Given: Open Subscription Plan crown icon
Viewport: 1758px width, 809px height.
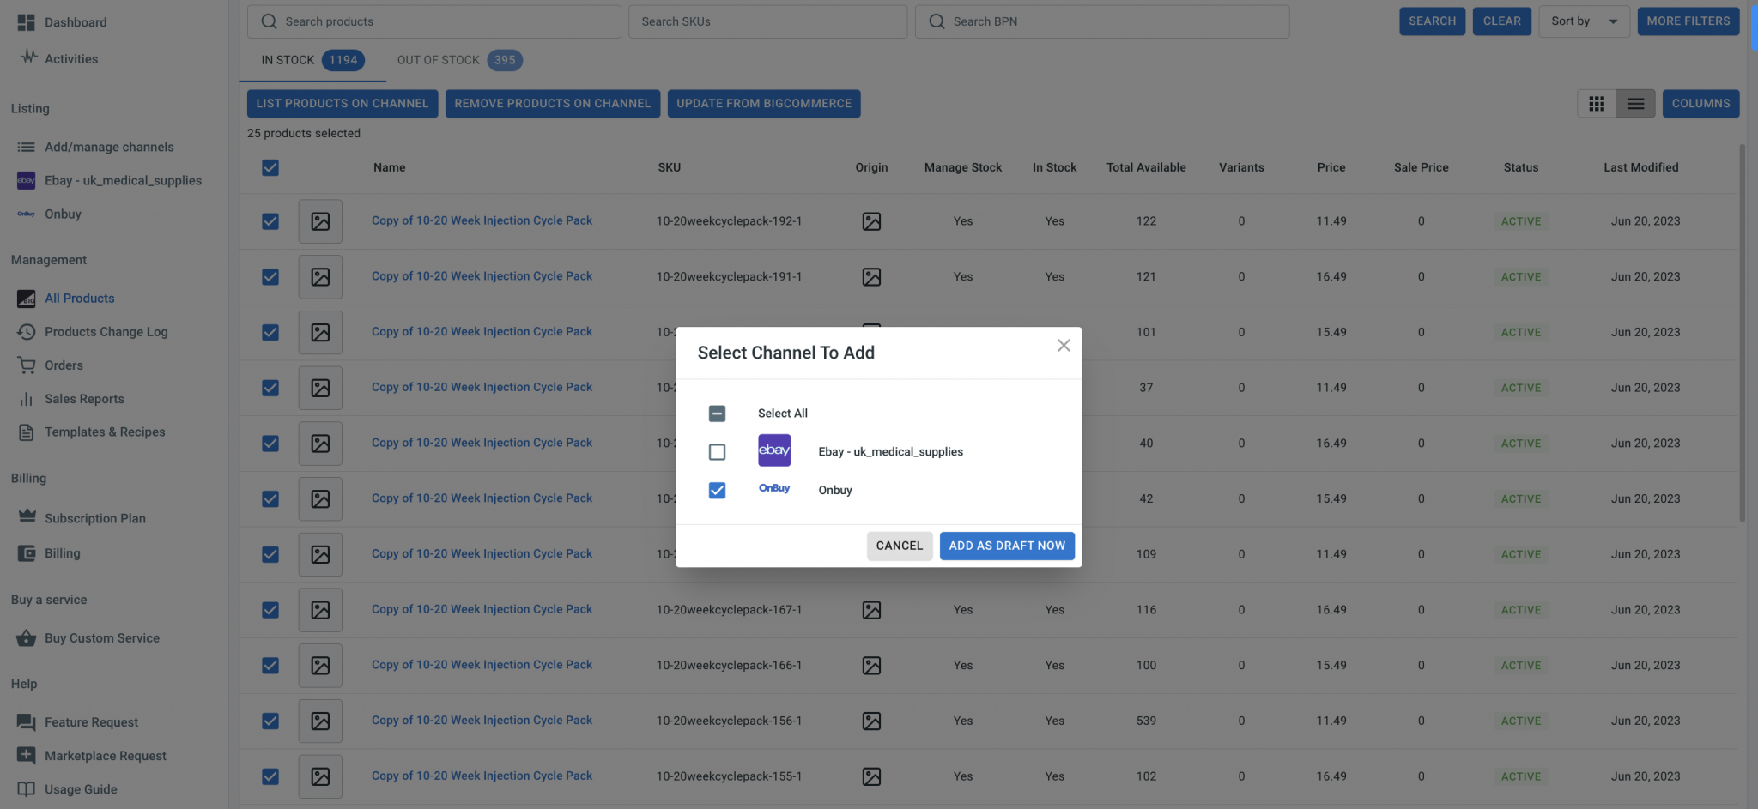Looking at the screenshot, I should pos(27,516).
